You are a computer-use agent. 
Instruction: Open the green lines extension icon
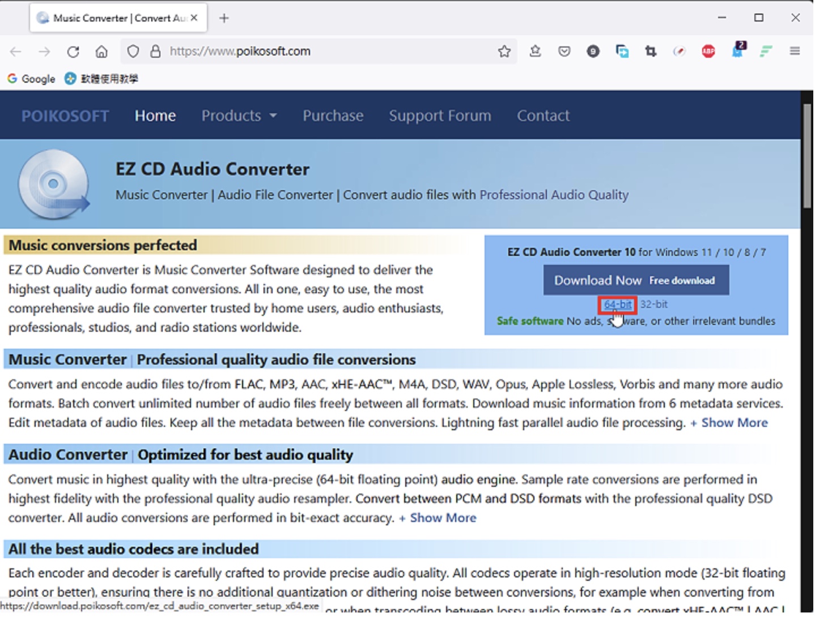[766, 52]
